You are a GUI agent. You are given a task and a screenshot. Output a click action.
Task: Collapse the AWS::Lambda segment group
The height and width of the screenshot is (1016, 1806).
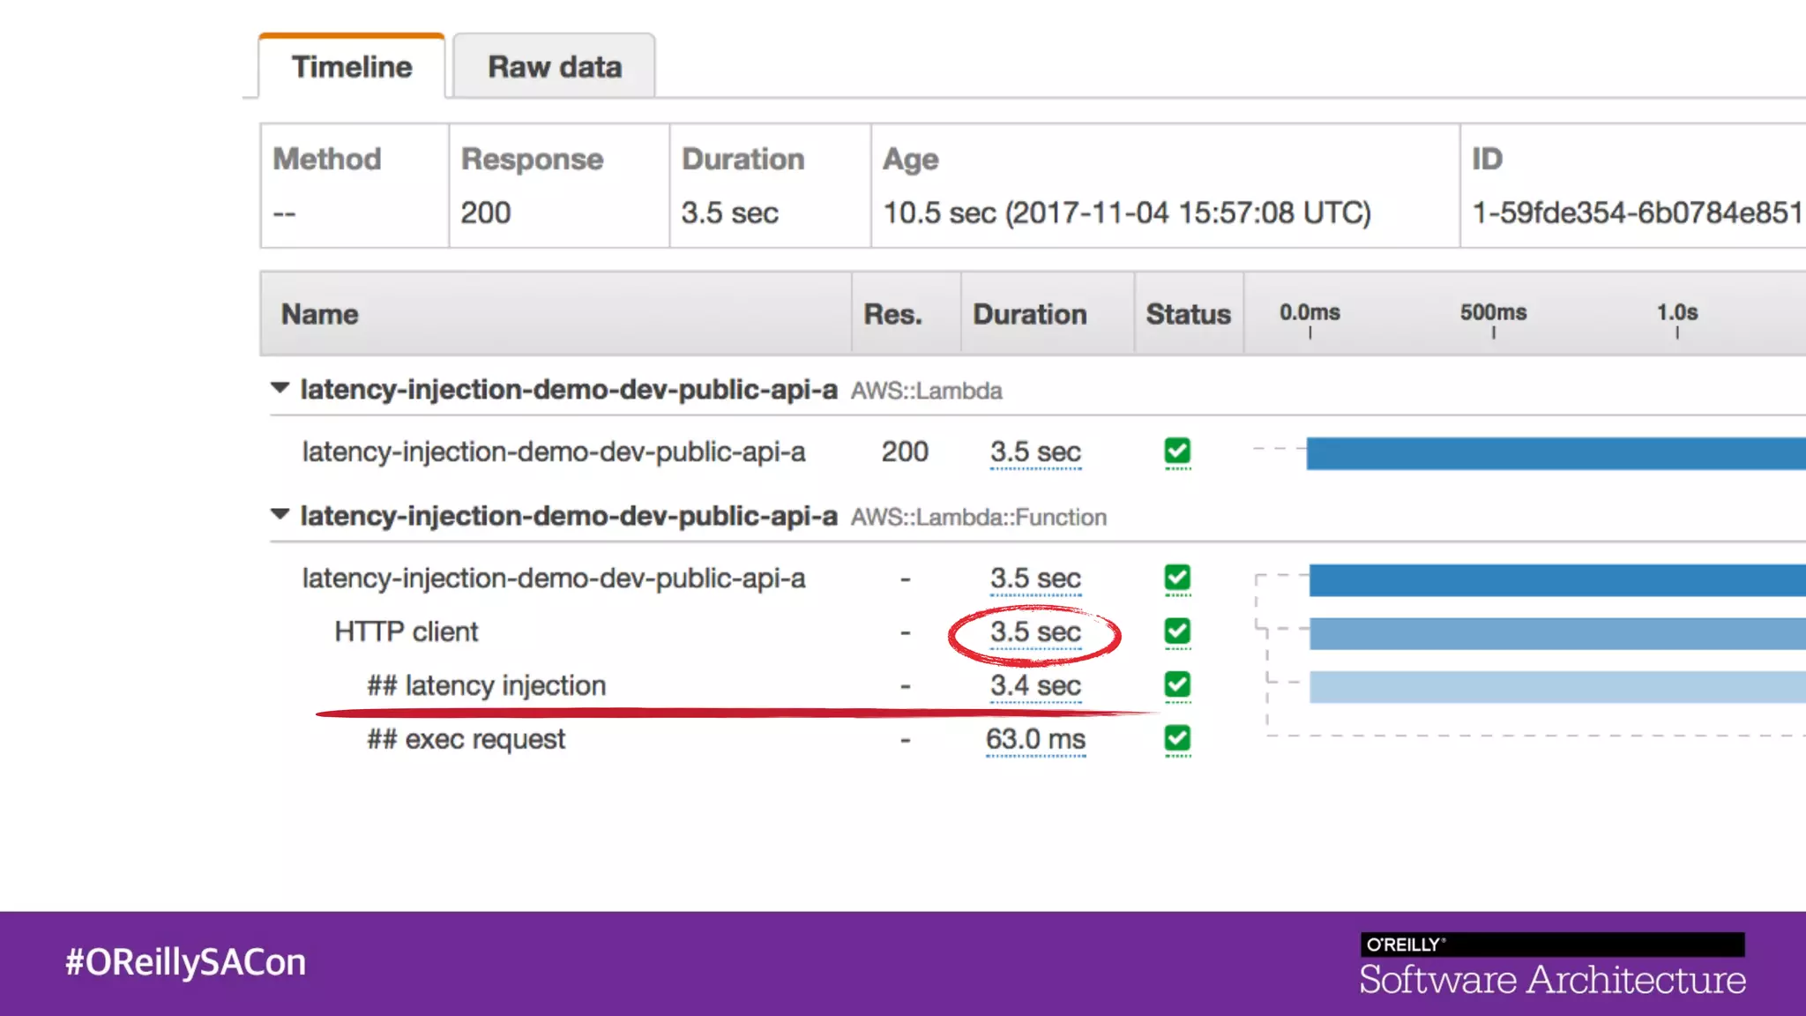click(280, 388)
